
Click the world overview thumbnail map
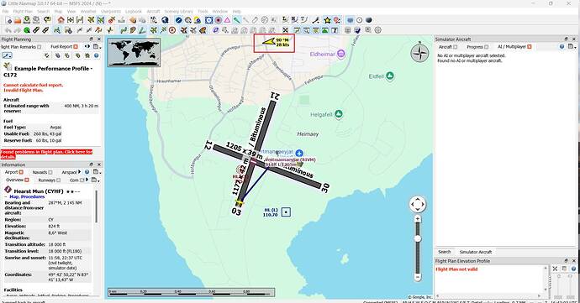click(x=134, y=52)
